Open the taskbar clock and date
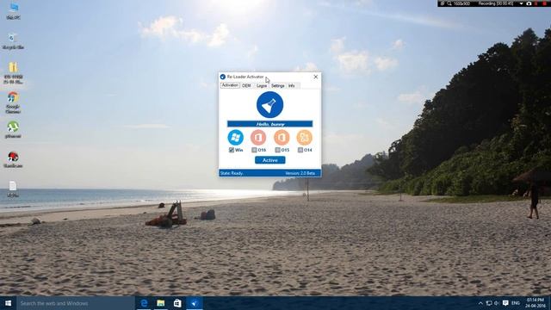Image resolution: width=551 pixels, height=310 pixels. 536,303
